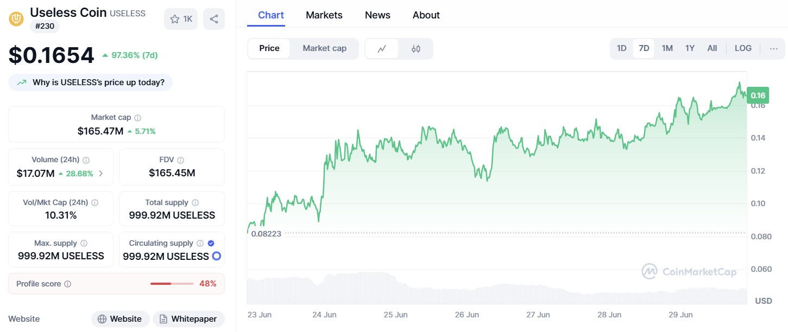Switch to line chart view icon

point(382,48)
